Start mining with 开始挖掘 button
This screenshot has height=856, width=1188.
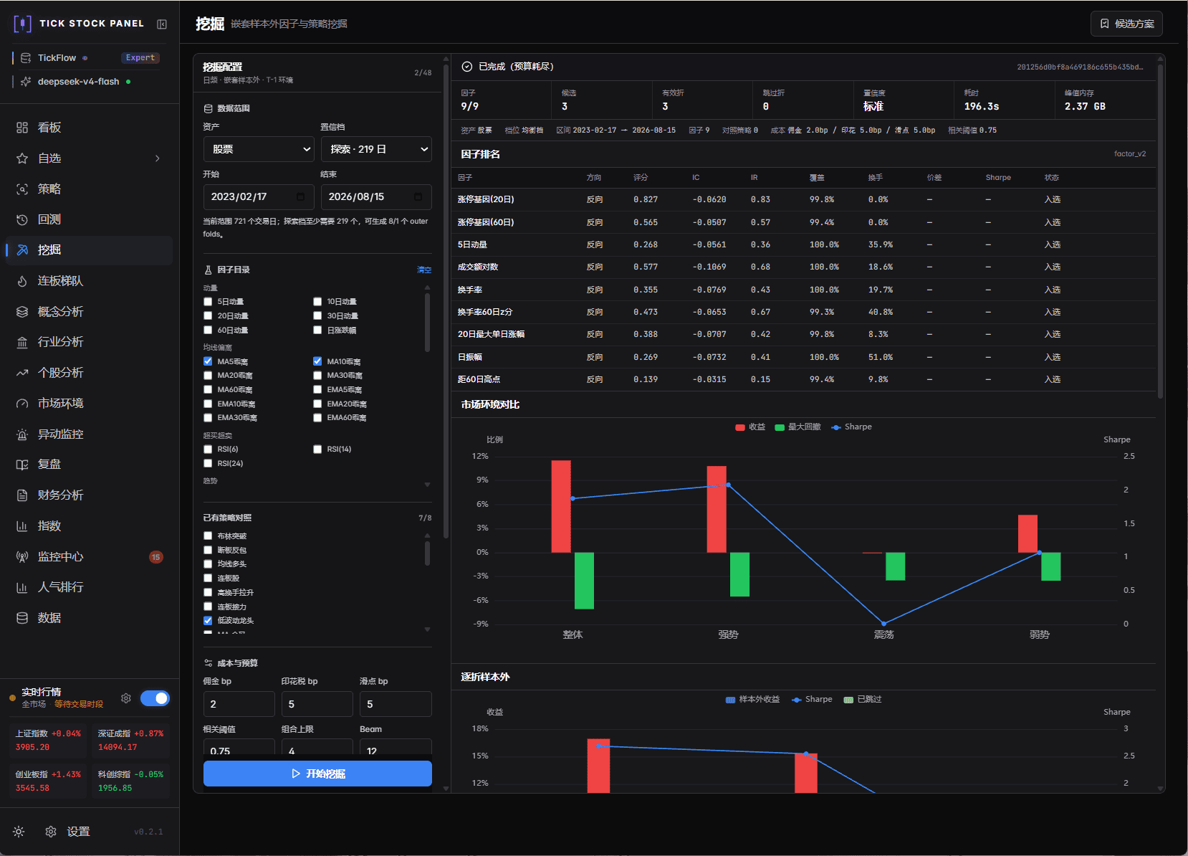point(317,774)
